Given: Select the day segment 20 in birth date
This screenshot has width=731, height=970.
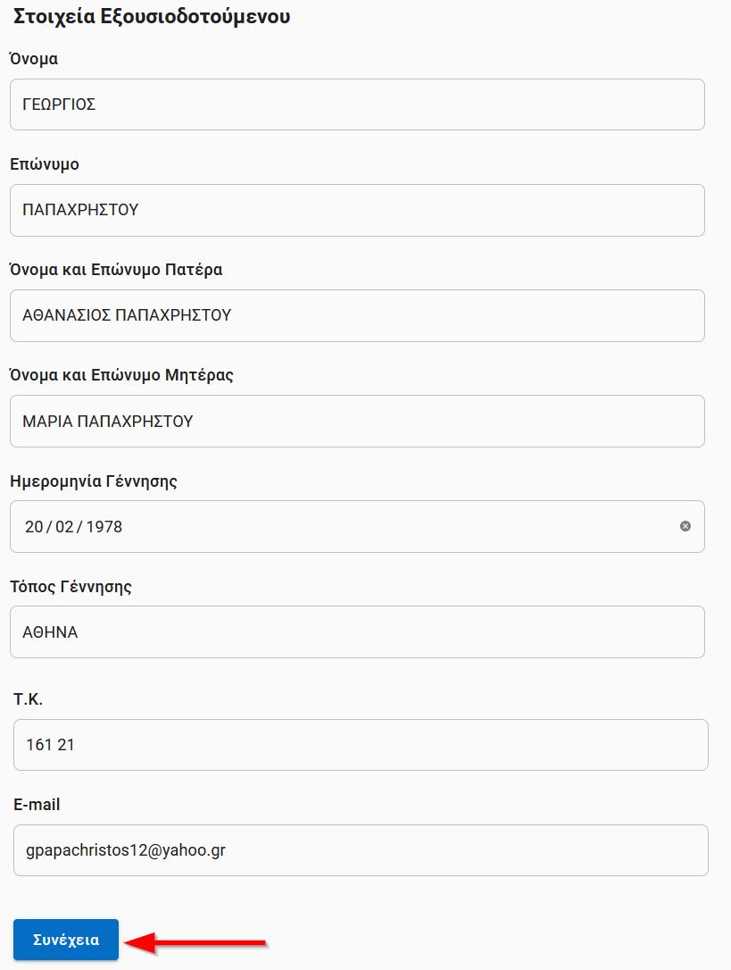Looking at the screenshot, I should coord(35,527).
